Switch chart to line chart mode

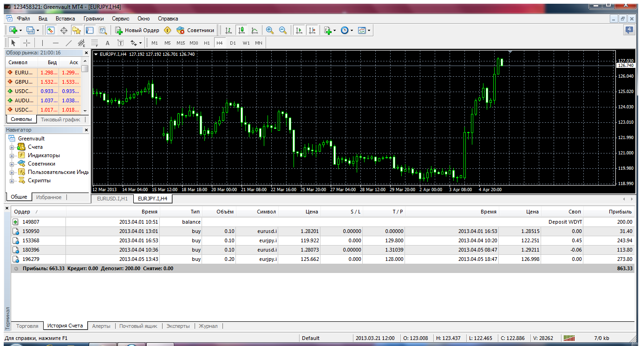254,30
